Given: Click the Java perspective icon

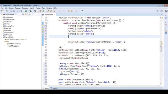Looking at the screenshot, I should [166, 11].
